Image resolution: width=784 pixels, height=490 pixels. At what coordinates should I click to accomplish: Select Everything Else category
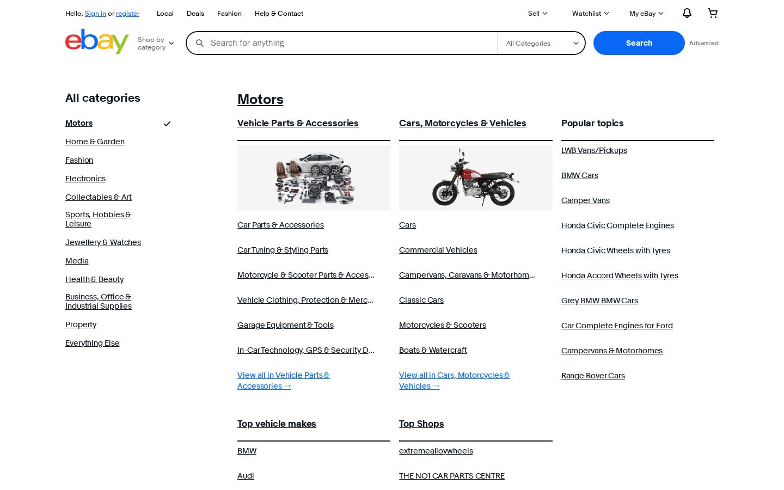pos(93,343)
